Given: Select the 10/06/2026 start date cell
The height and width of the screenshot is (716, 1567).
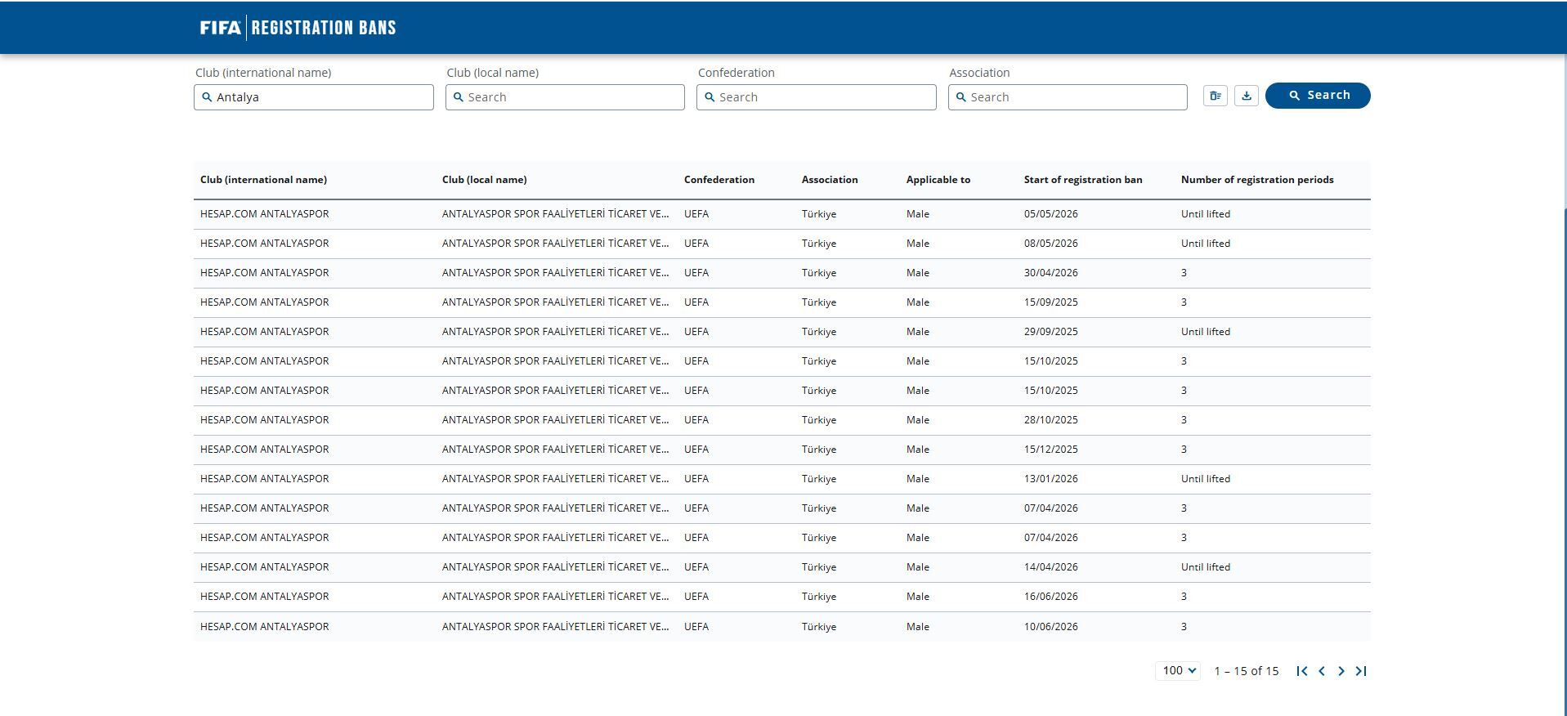Looking at the screenshot, I should tap(1051, 627).
